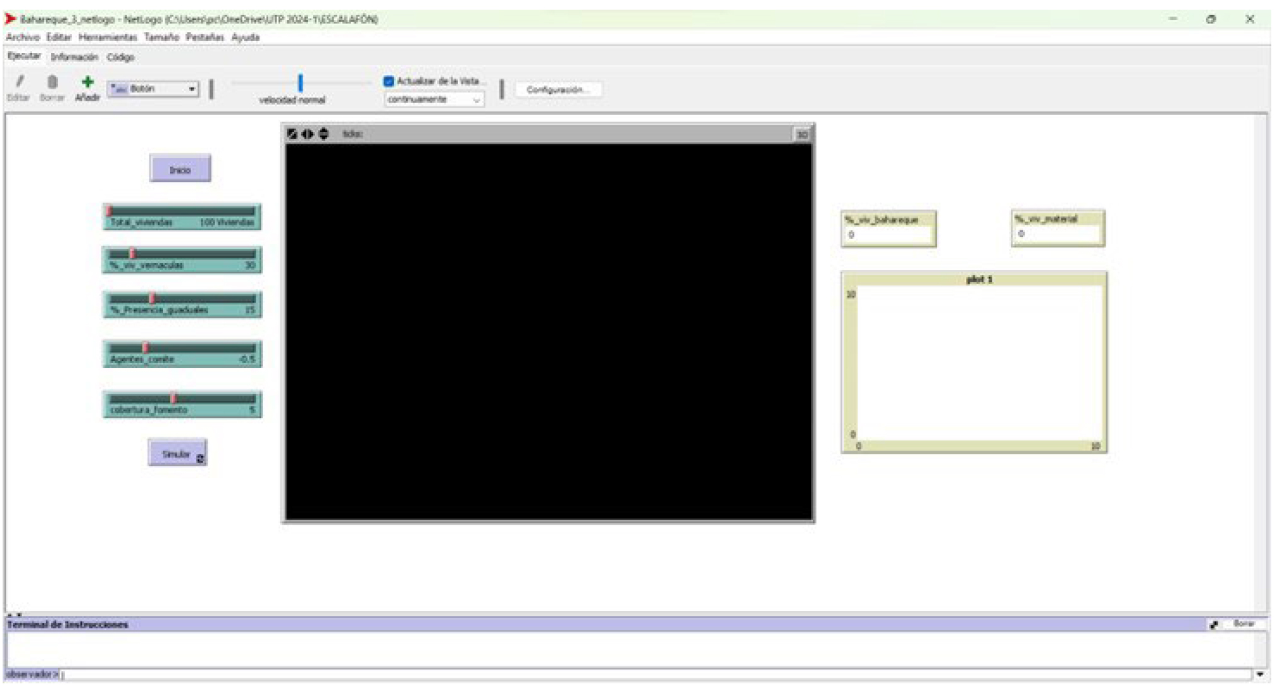Click the Total_viviendas slider
1275x689 pixels.
[182, 211]
